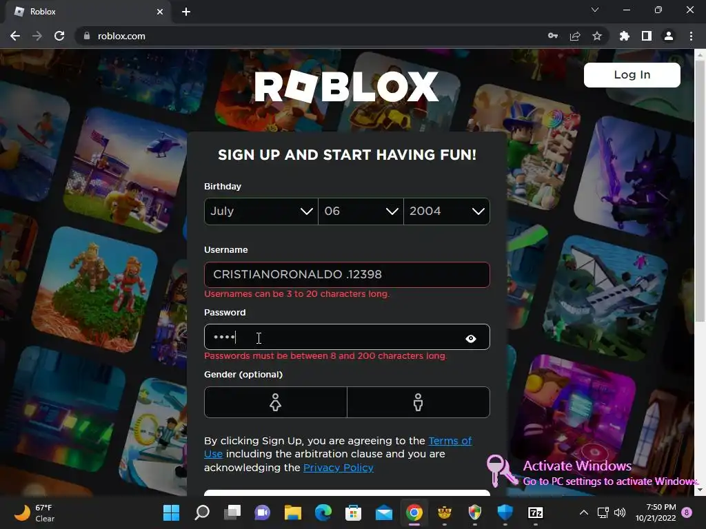Viewport: 706px width, 529px height.
Task: Open the birthday year dropdown showing 2004
Action: (447, 211)
